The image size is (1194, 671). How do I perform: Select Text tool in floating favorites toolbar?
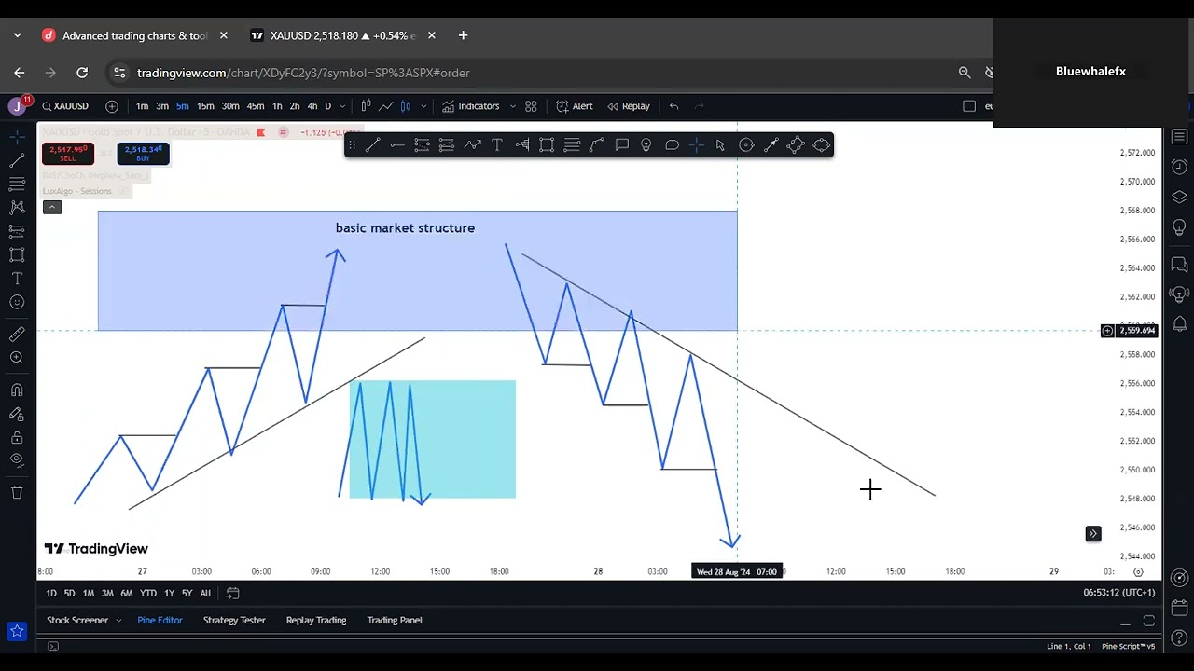497,145
